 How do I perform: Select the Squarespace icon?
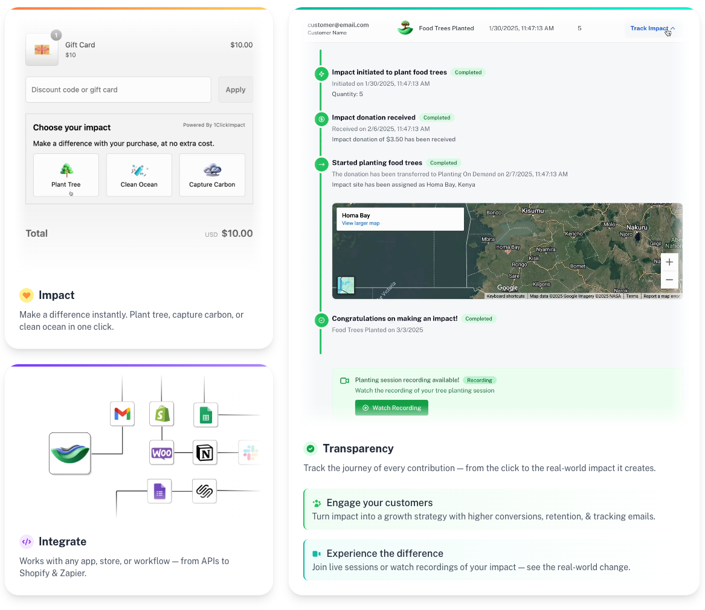[x=204, y=492]
